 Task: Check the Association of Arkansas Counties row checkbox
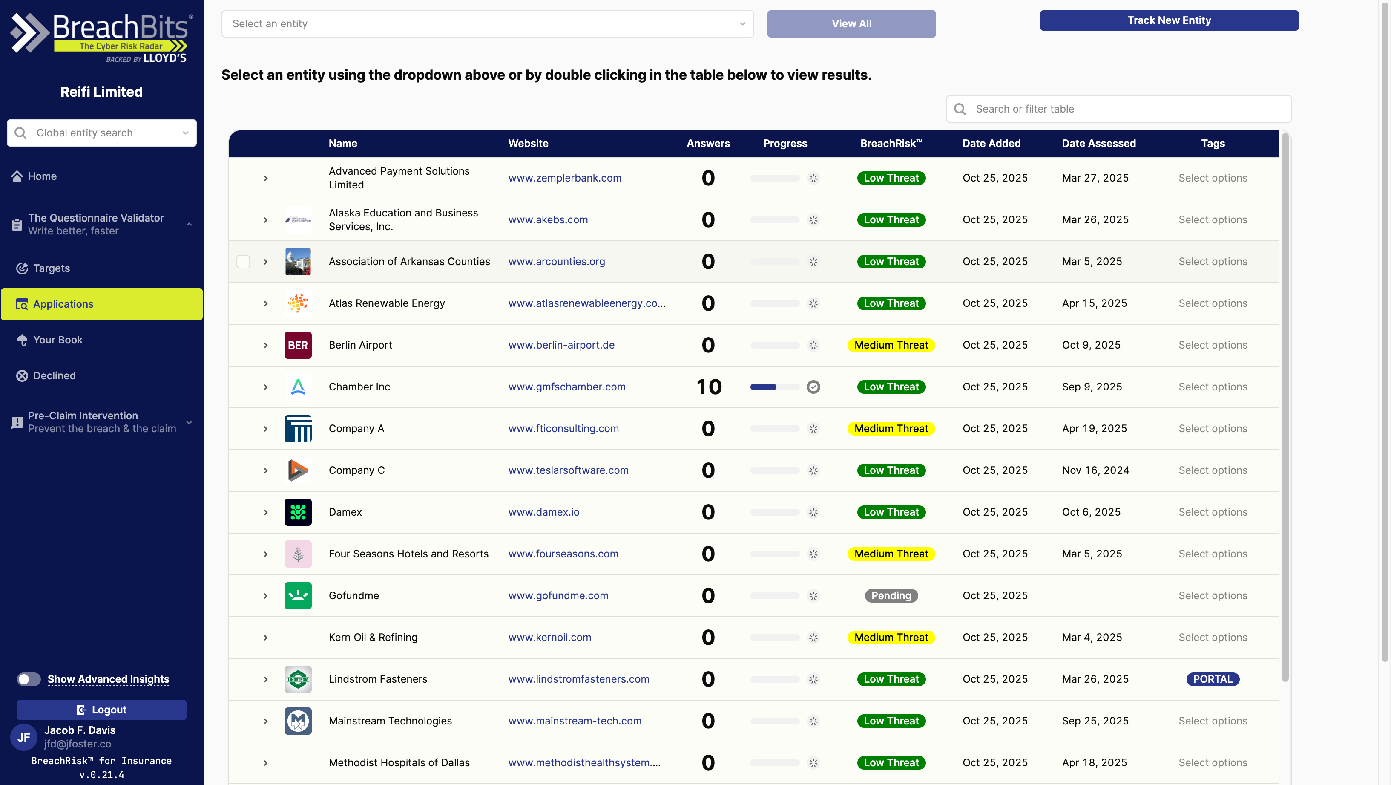point(243,262)
